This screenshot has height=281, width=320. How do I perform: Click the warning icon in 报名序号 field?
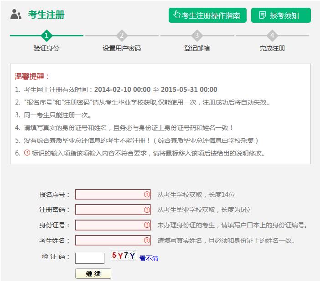147,195
